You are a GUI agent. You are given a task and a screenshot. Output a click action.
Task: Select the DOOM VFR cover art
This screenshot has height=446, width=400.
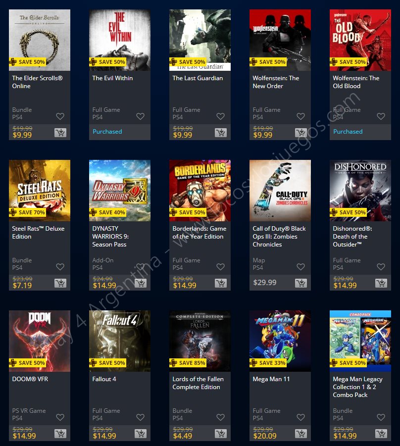coord(40,341)
